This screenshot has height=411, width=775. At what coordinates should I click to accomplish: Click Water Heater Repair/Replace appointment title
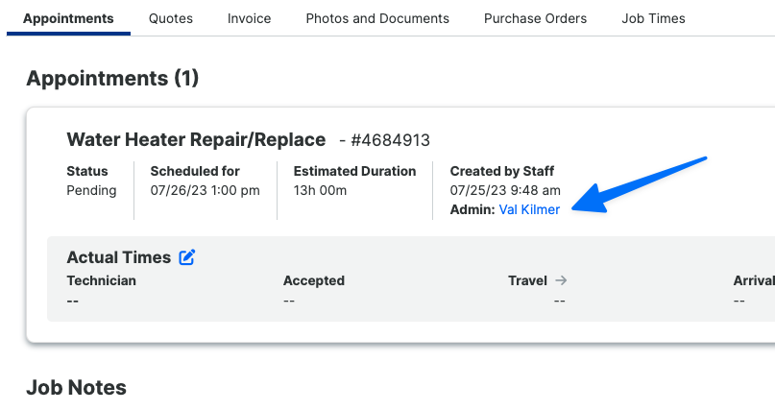point(196,140)
